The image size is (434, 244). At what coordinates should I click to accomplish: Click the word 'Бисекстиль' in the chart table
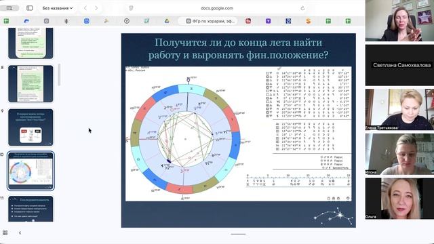340,168
